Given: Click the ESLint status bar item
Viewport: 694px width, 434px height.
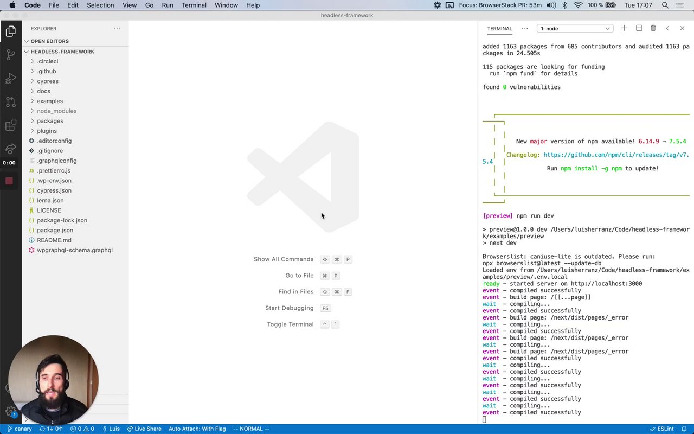Looking at the screenshot, I should pyautogui.click(x=661, y=429).
